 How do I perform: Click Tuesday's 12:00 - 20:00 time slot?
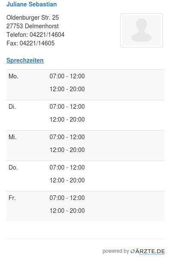click(67, 120)
